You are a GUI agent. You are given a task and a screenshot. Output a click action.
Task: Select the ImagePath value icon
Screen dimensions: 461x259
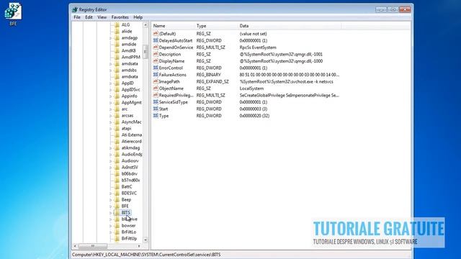click(156, 81)
